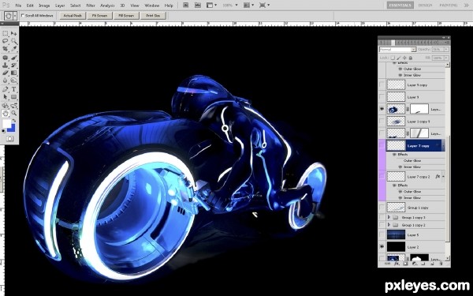Screen dimensions: 473x296
Task: Open the Filter menu
Action: click(x=91, y=6)
